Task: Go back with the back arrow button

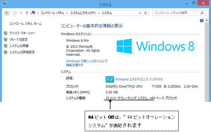Action: 7,13
